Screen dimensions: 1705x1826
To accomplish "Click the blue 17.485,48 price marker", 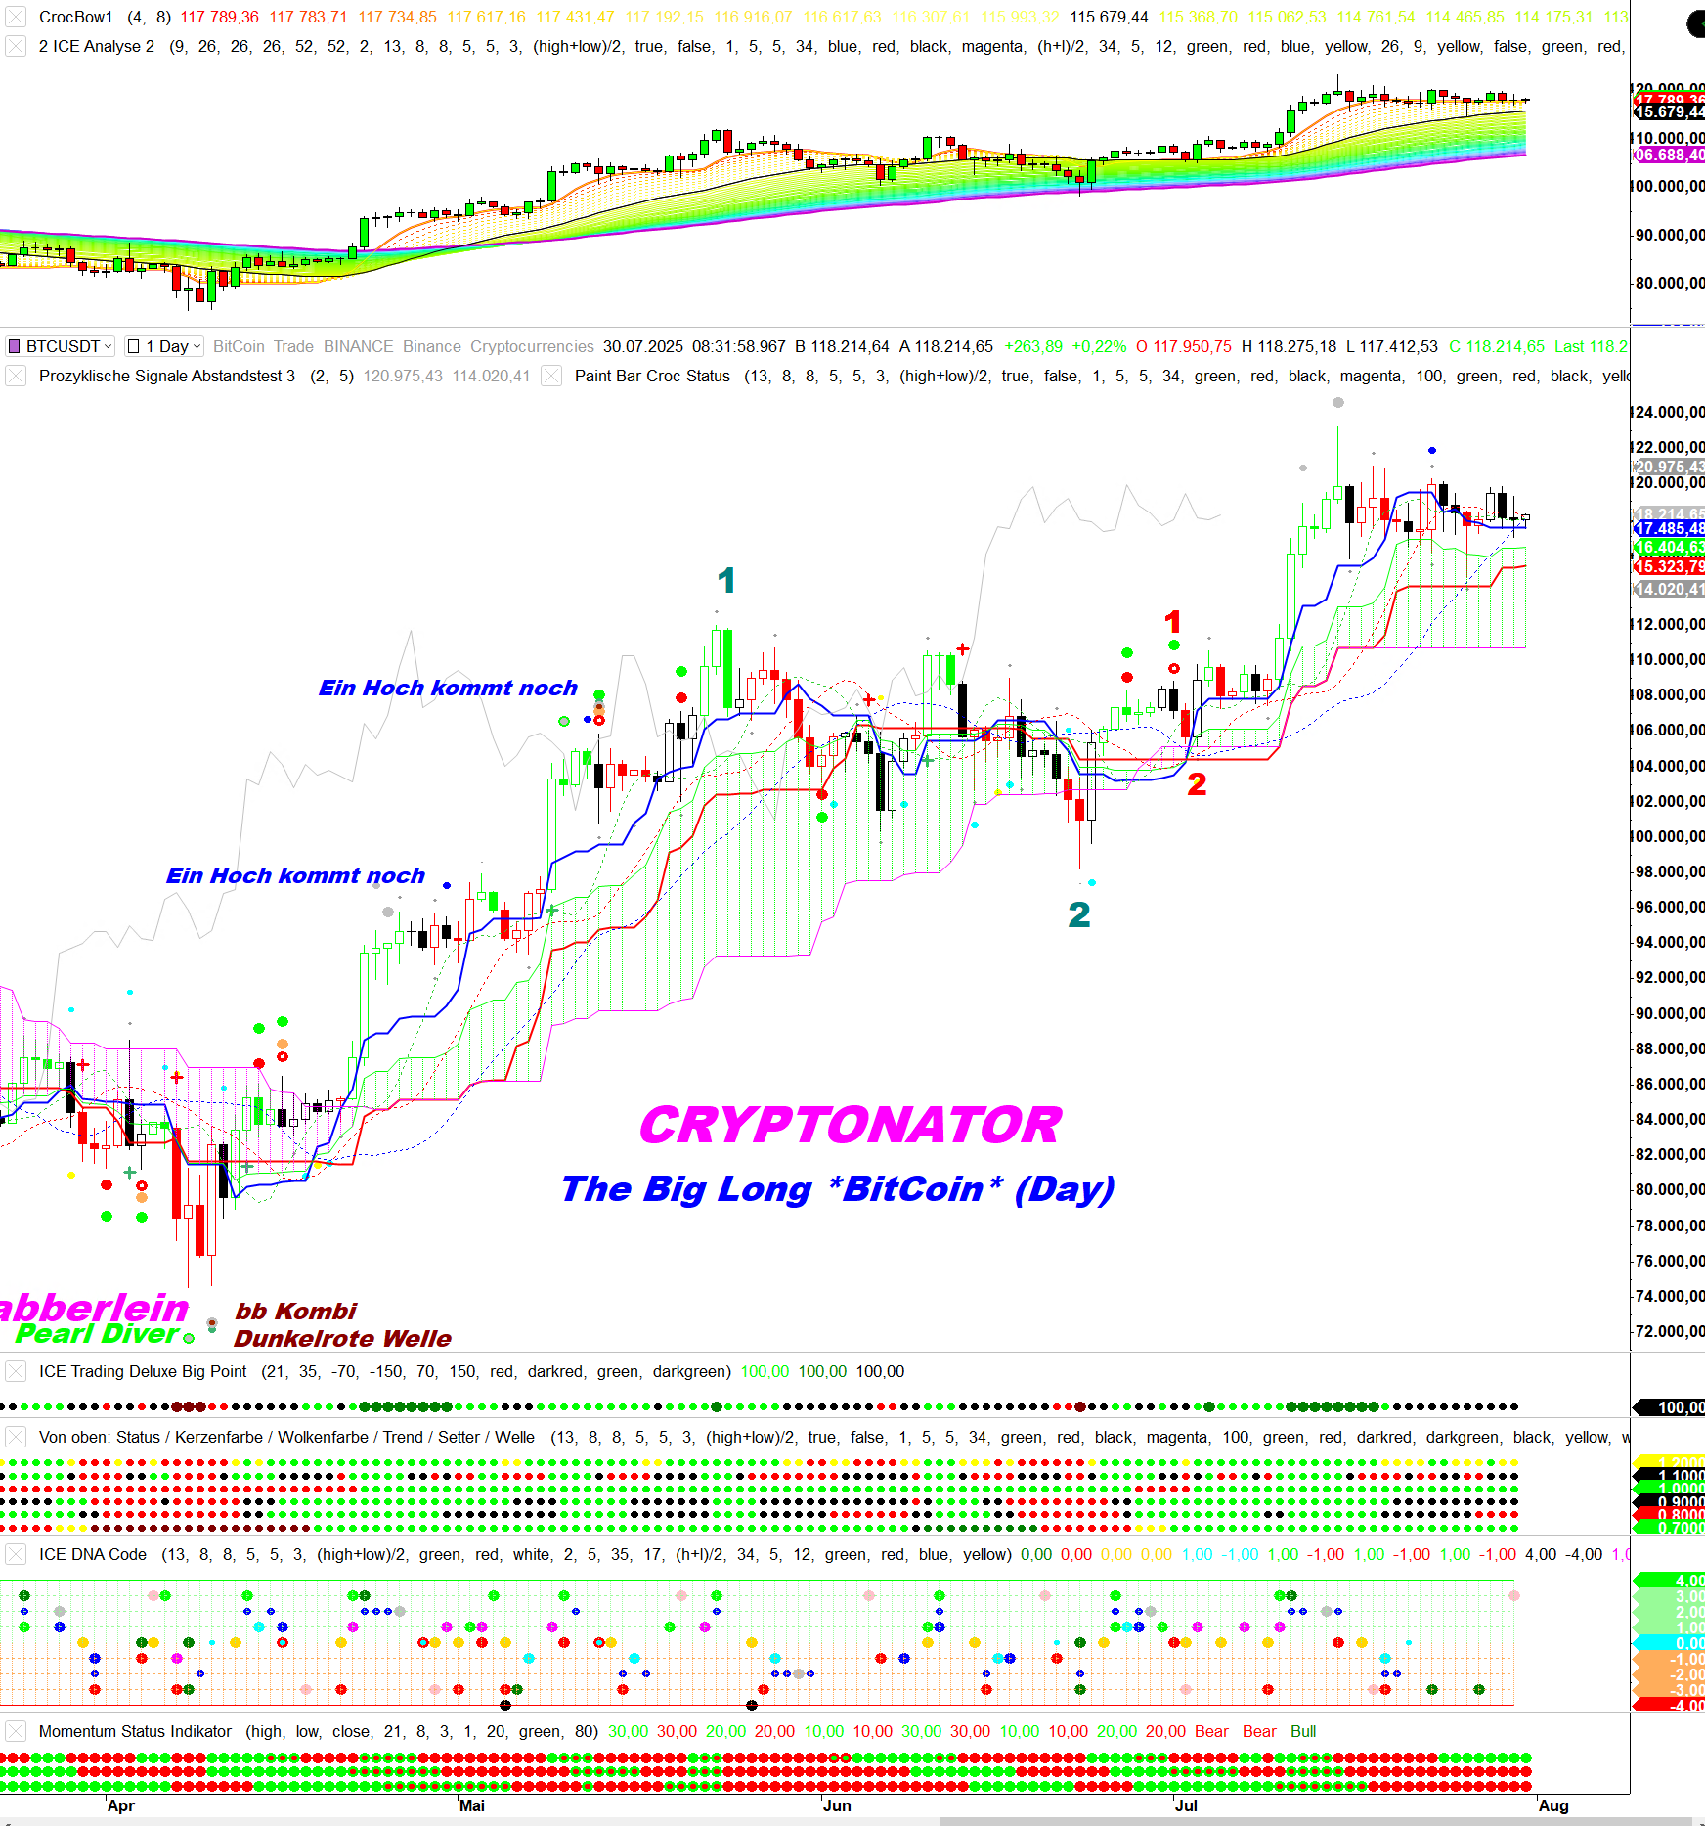I will [x=1670, y=528].
